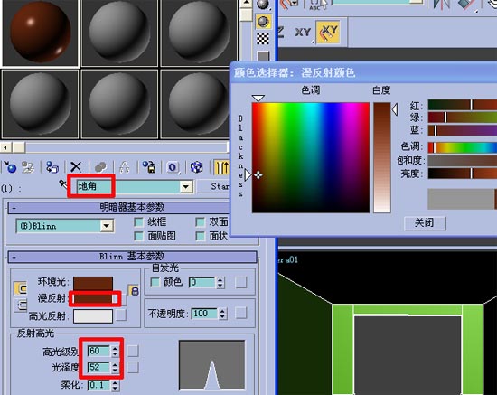The image size is (497, 395).
Task: Click the highlighted XY snap constraint icon
Action: coord(328,33)
